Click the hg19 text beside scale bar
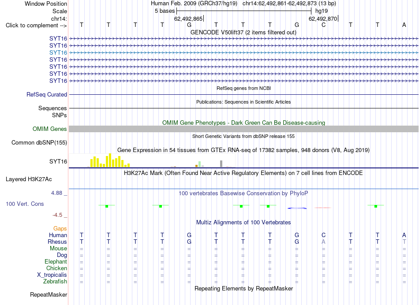The height and width of the screenshot is (305, 419). tap(322, 11)
